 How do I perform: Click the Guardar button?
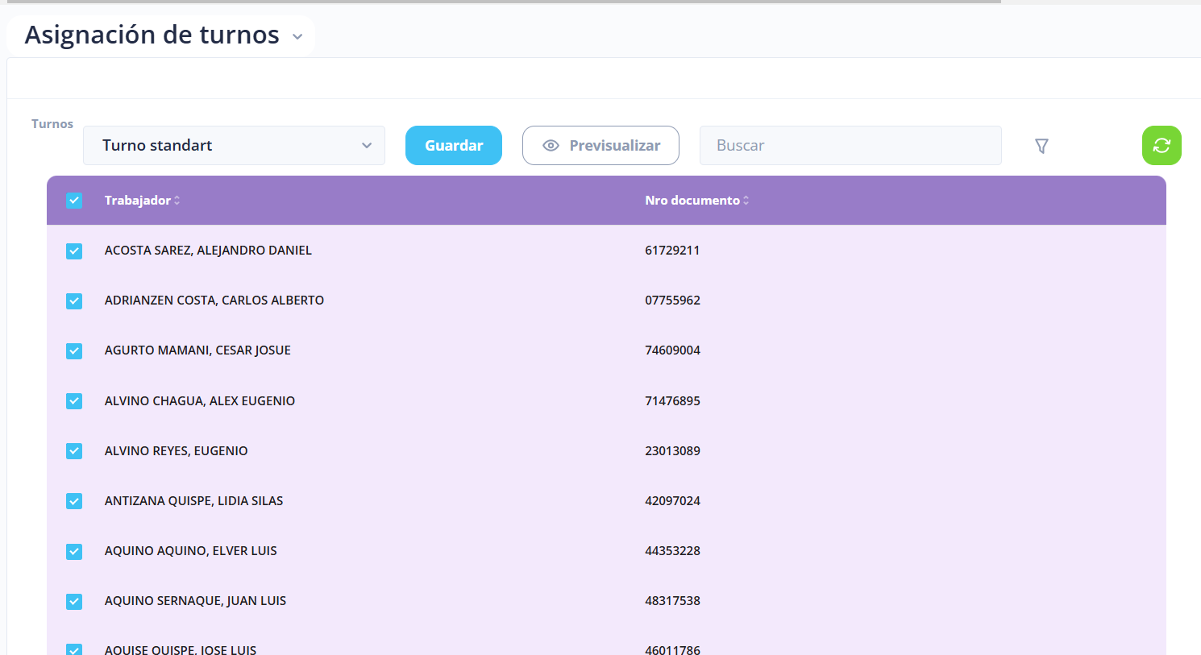453,146
